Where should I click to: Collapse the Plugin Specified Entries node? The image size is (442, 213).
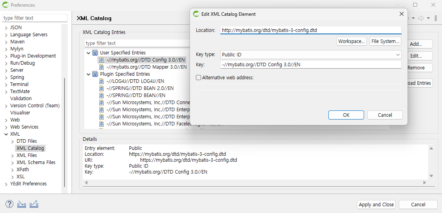point(89,74)
